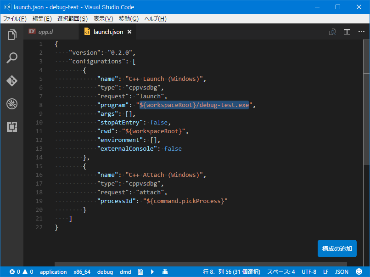Click the 構成の追加 button
This screenshot has width=370, height=277.
(337, 249)
